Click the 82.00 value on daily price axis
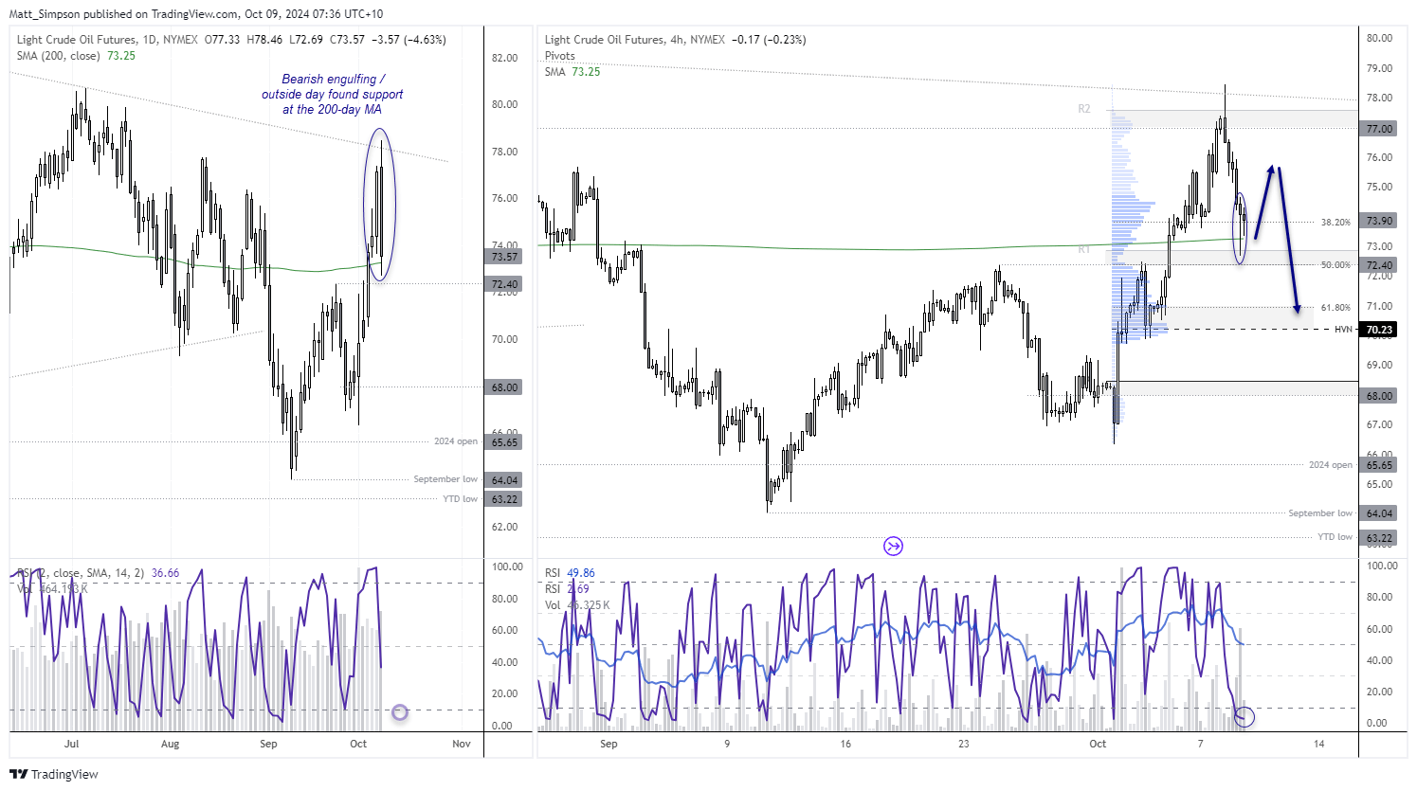Image resolution: width=1417 pixels, height=791 pixels. point(505,58)
